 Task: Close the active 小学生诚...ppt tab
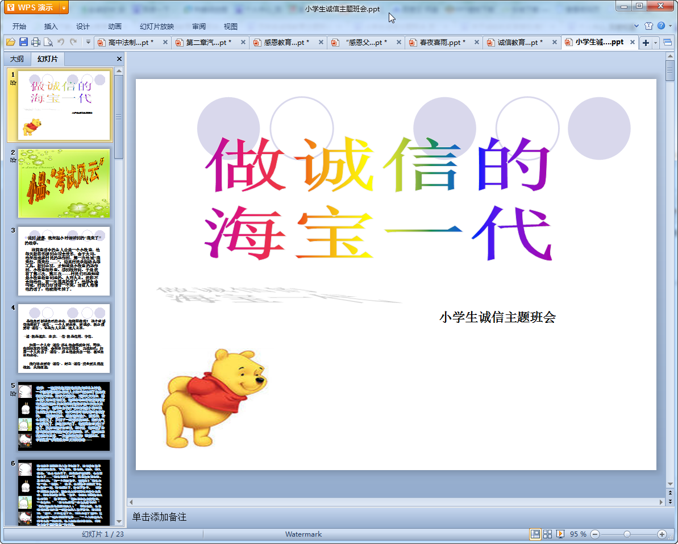click(632, 43)
